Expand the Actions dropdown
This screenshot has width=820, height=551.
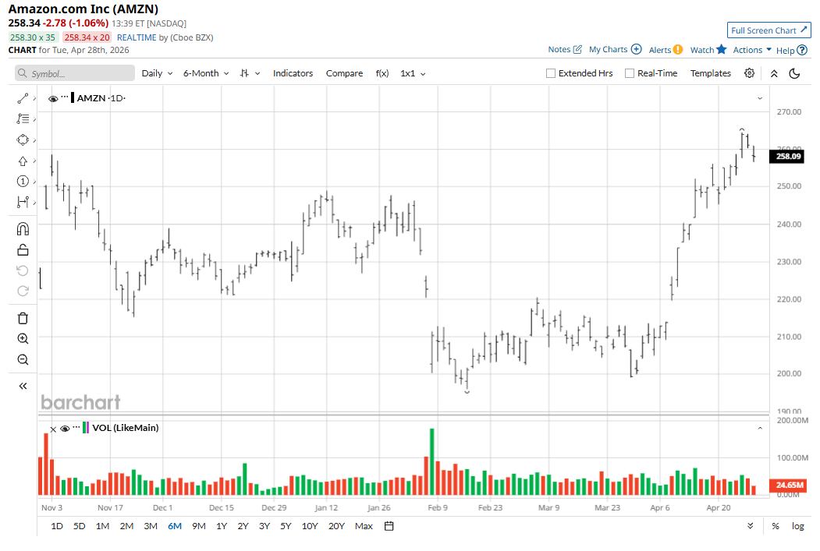(752, 50)
